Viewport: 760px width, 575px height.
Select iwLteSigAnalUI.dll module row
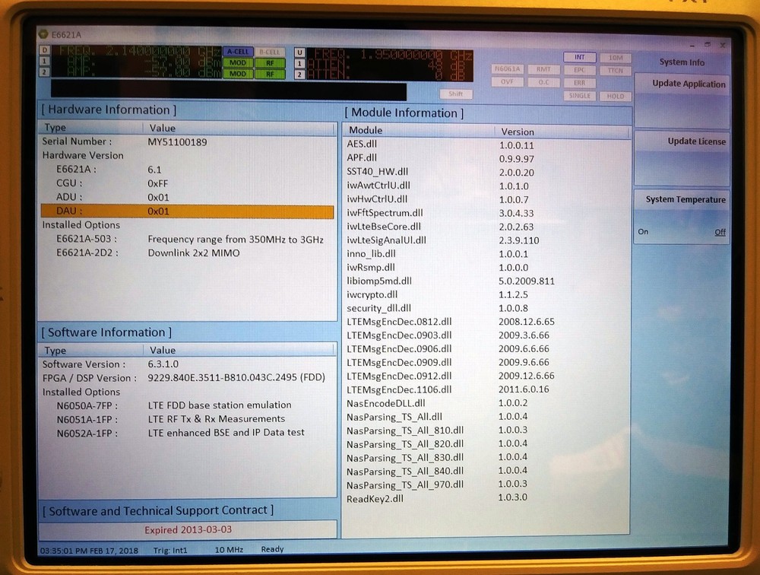[x=487, y=240]
